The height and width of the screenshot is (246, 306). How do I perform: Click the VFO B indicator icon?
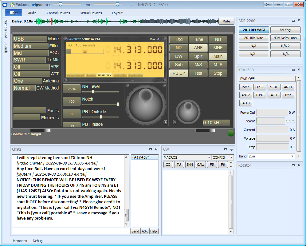pos(175,122)
